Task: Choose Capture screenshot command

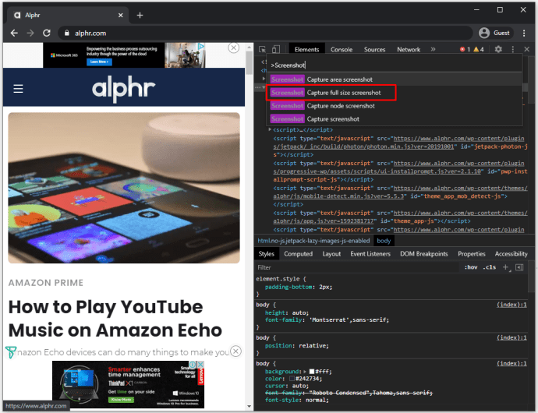Action: click(x=395, y=119)
